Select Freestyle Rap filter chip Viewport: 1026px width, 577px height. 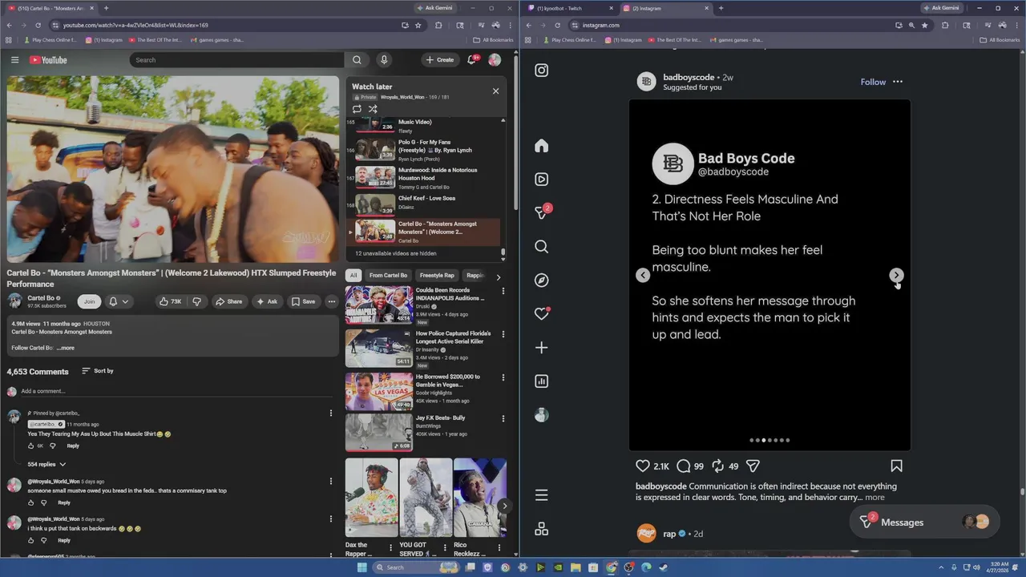pos(437,276)
